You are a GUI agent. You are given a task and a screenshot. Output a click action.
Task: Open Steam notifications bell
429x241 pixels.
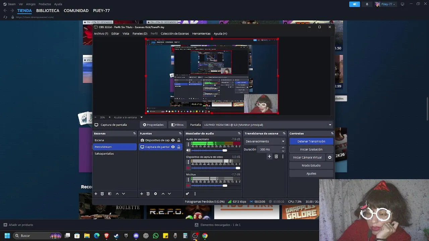(x=367, y=4)
